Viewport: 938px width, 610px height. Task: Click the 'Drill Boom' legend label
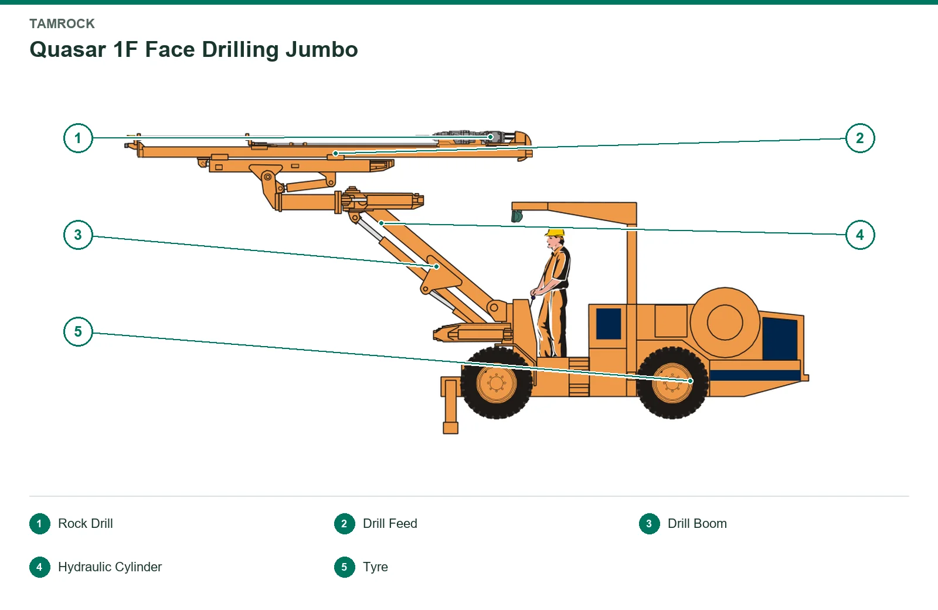697,524
